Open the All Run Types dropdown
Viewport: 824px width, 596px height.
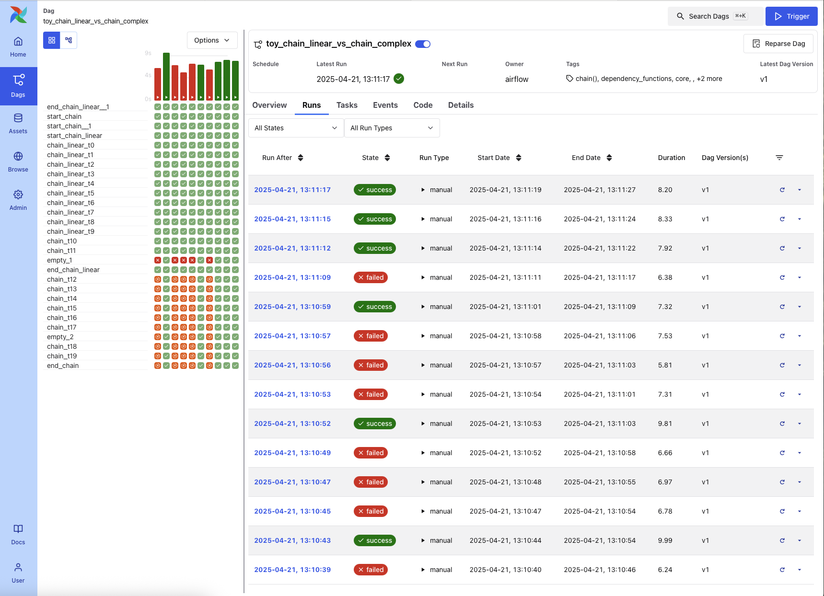coord(392,128)
